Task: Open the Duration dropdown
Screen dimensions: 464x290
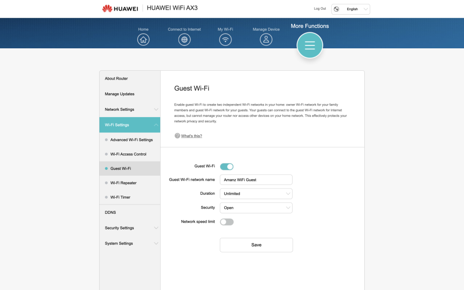Action: coord(256,194)
